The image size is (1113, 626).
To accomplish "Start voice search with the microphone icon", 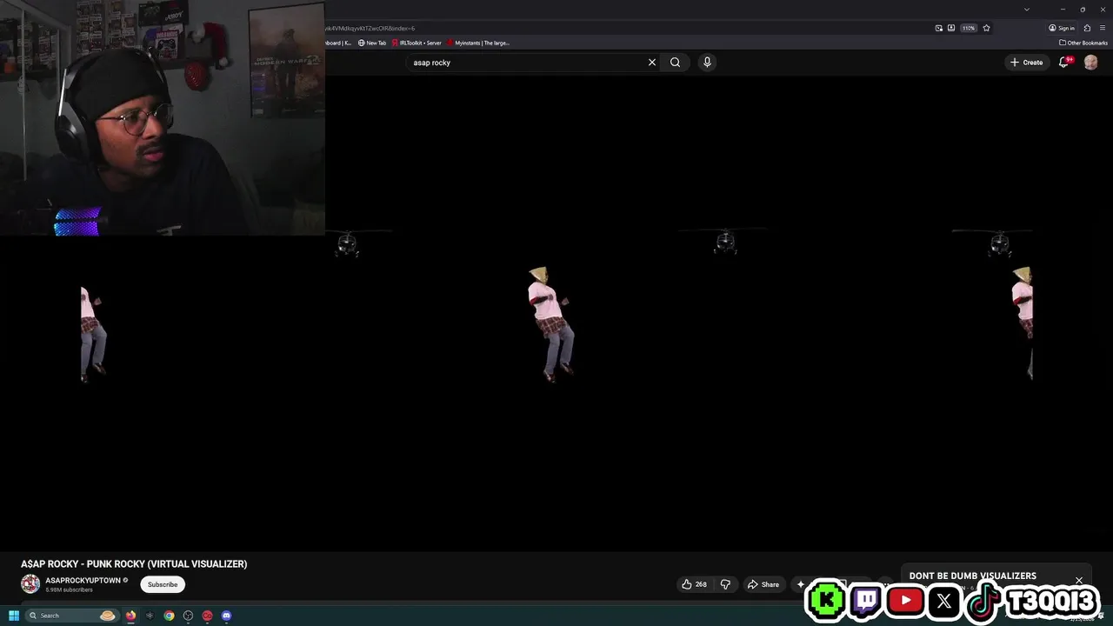I will 707,63.
